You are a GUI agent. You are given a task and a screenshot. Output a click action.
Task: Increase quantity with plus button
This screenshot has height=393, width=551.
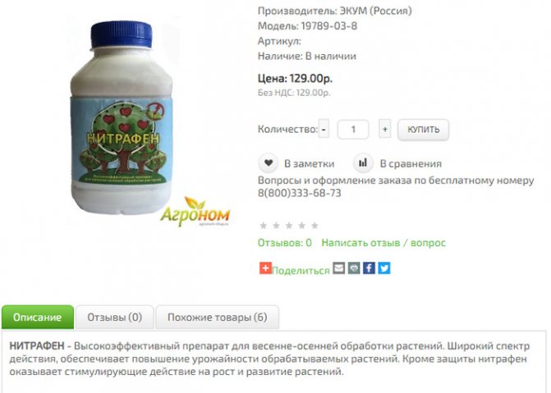click(x=385, y=129)
